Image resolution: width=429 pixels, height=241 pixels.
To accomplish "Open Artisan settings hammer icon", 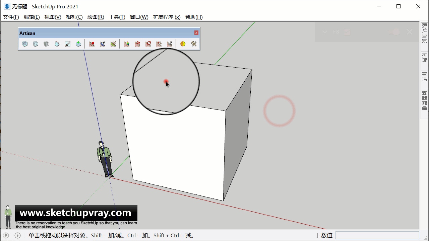I will [194, 44].
